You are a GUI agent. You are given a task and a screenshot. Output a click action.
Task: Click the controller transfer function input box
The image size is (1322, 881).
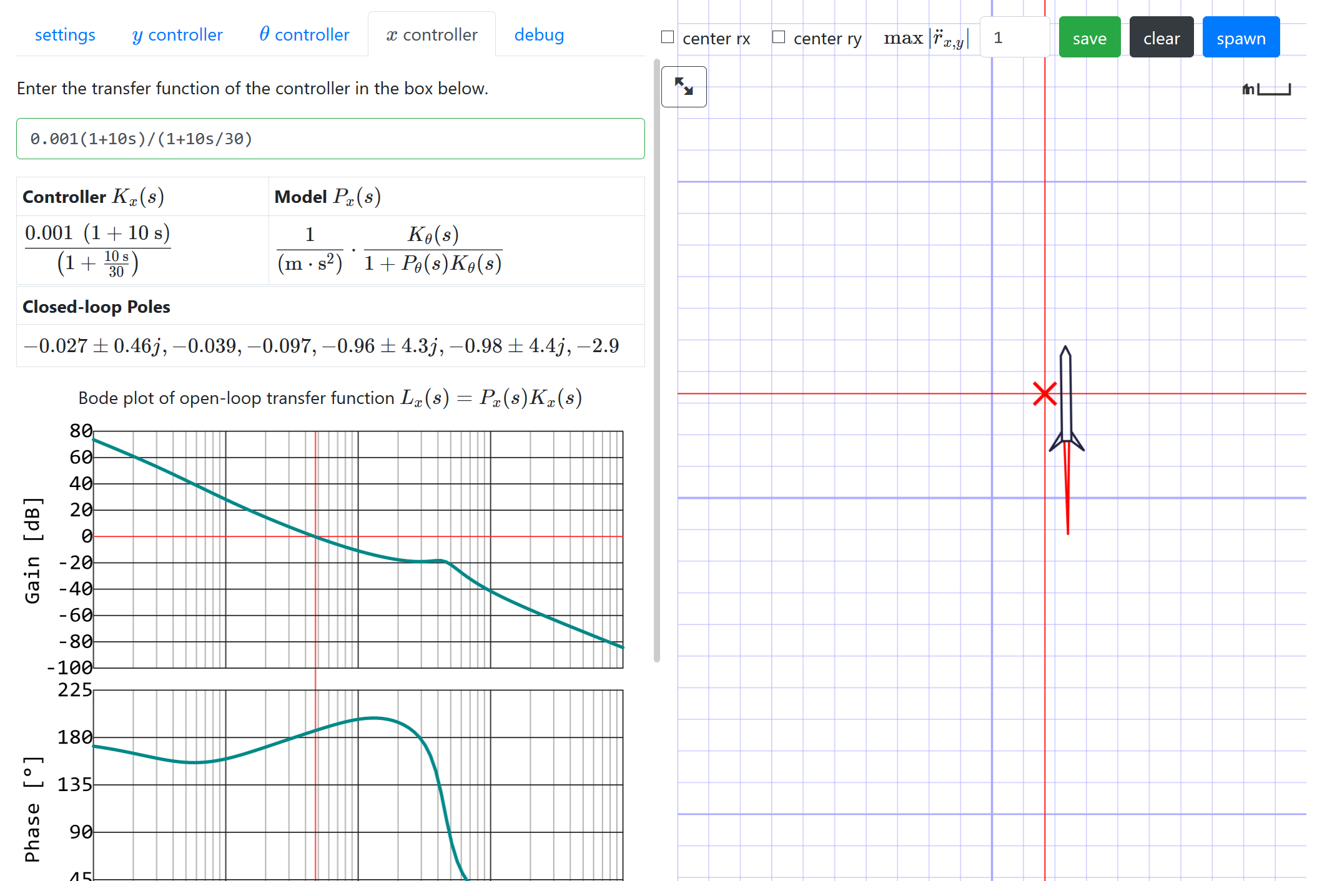[x=330, y=139]
